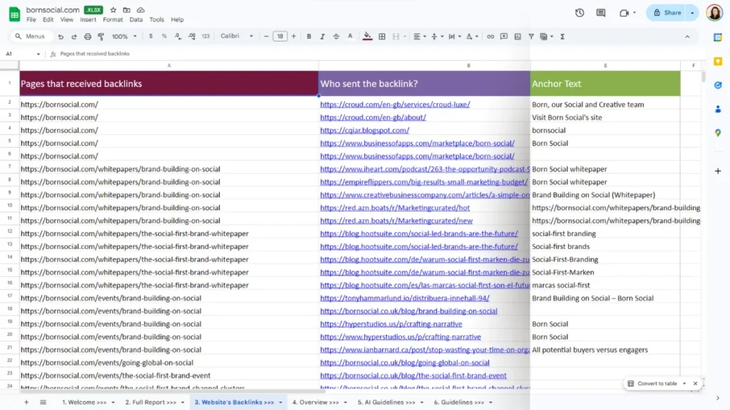Click the font size input box
730x410 pixels.
(x=279, y=36)
